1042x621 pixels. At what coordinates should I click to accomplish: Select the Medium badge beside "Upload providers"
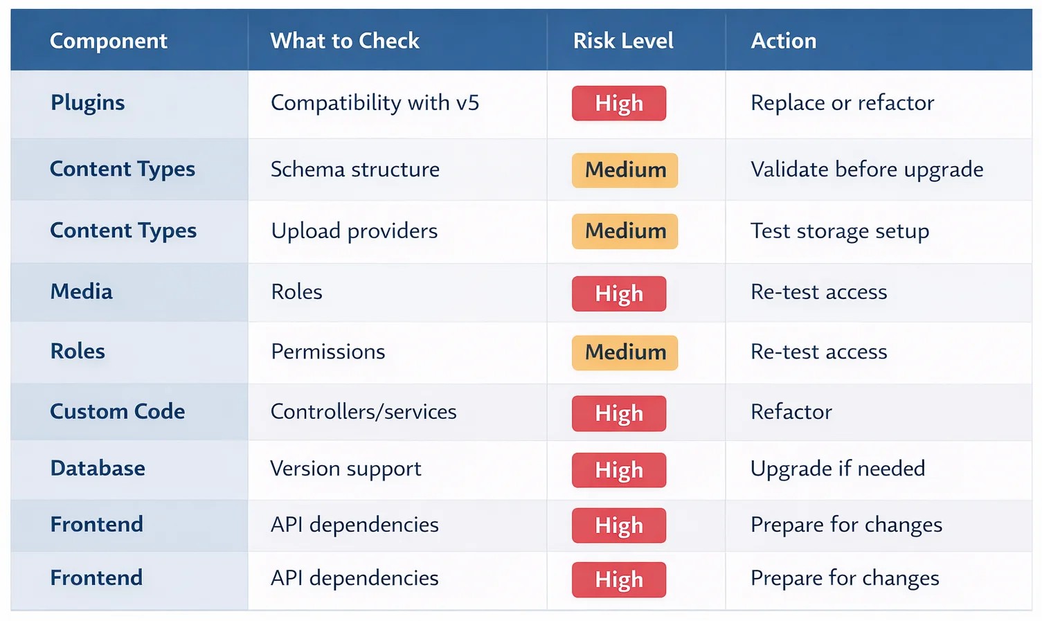pyautogui.click(x=625, y=231)
